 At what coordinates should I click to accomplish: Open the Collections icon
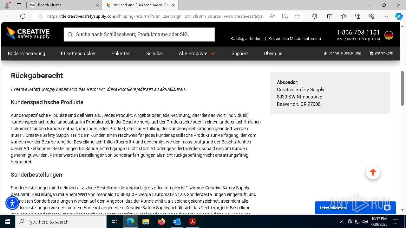pos(358,16)
